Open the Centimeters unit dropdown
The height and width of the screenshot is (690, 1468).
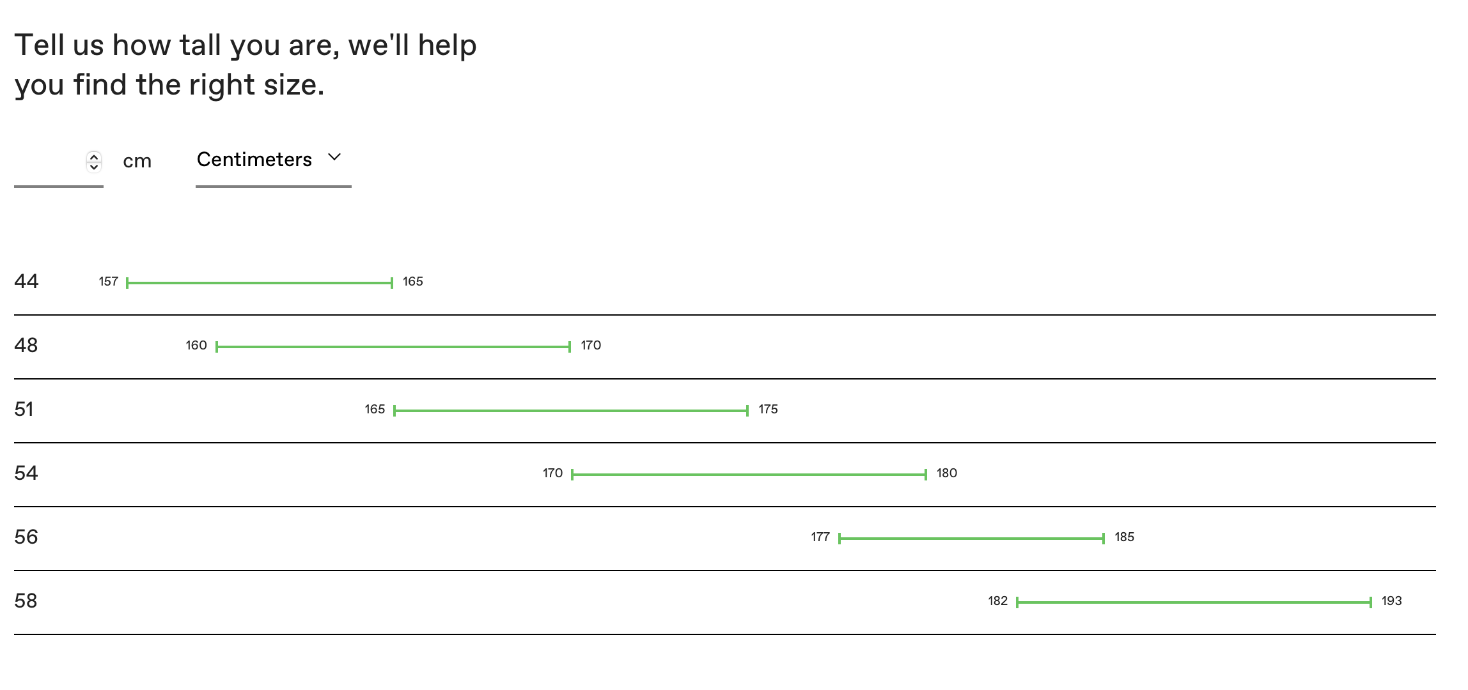[x=254, y=160]
